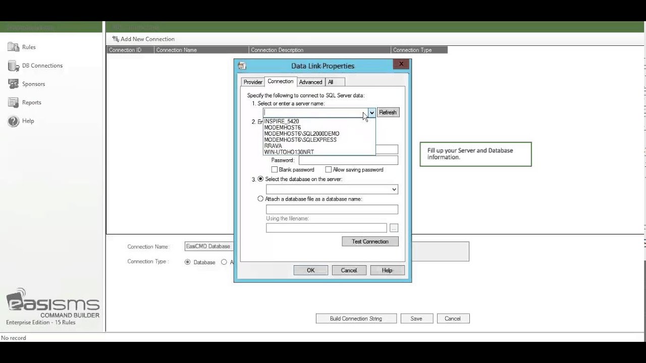
Task: Select server WIN-UTOHO130NRT
Action: pyautogui.click(x=319, y=152)
